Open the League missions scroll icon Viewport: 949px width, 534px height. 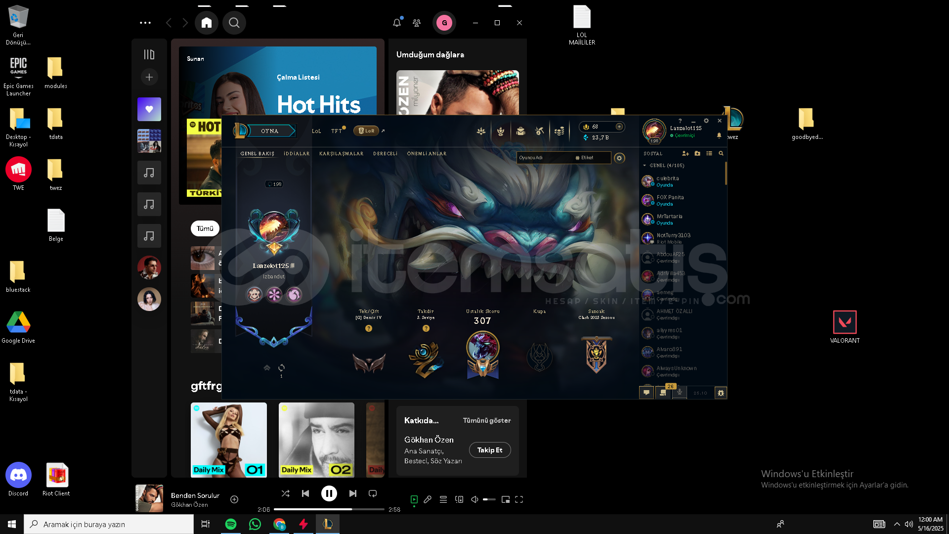663,393
